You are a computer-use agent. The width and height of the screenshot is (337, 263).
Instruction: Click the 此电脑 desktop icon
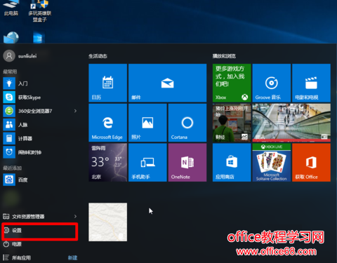(11, 8)
